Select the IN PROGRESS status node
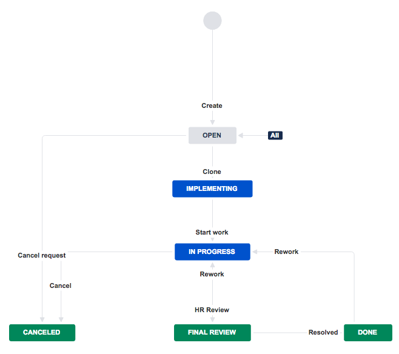This screenshot has height=354, width=399. coord(212,252)
